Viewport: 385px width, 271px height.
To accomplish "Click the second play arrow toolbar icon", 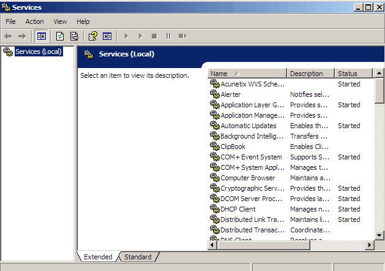I will click(140, 36).
